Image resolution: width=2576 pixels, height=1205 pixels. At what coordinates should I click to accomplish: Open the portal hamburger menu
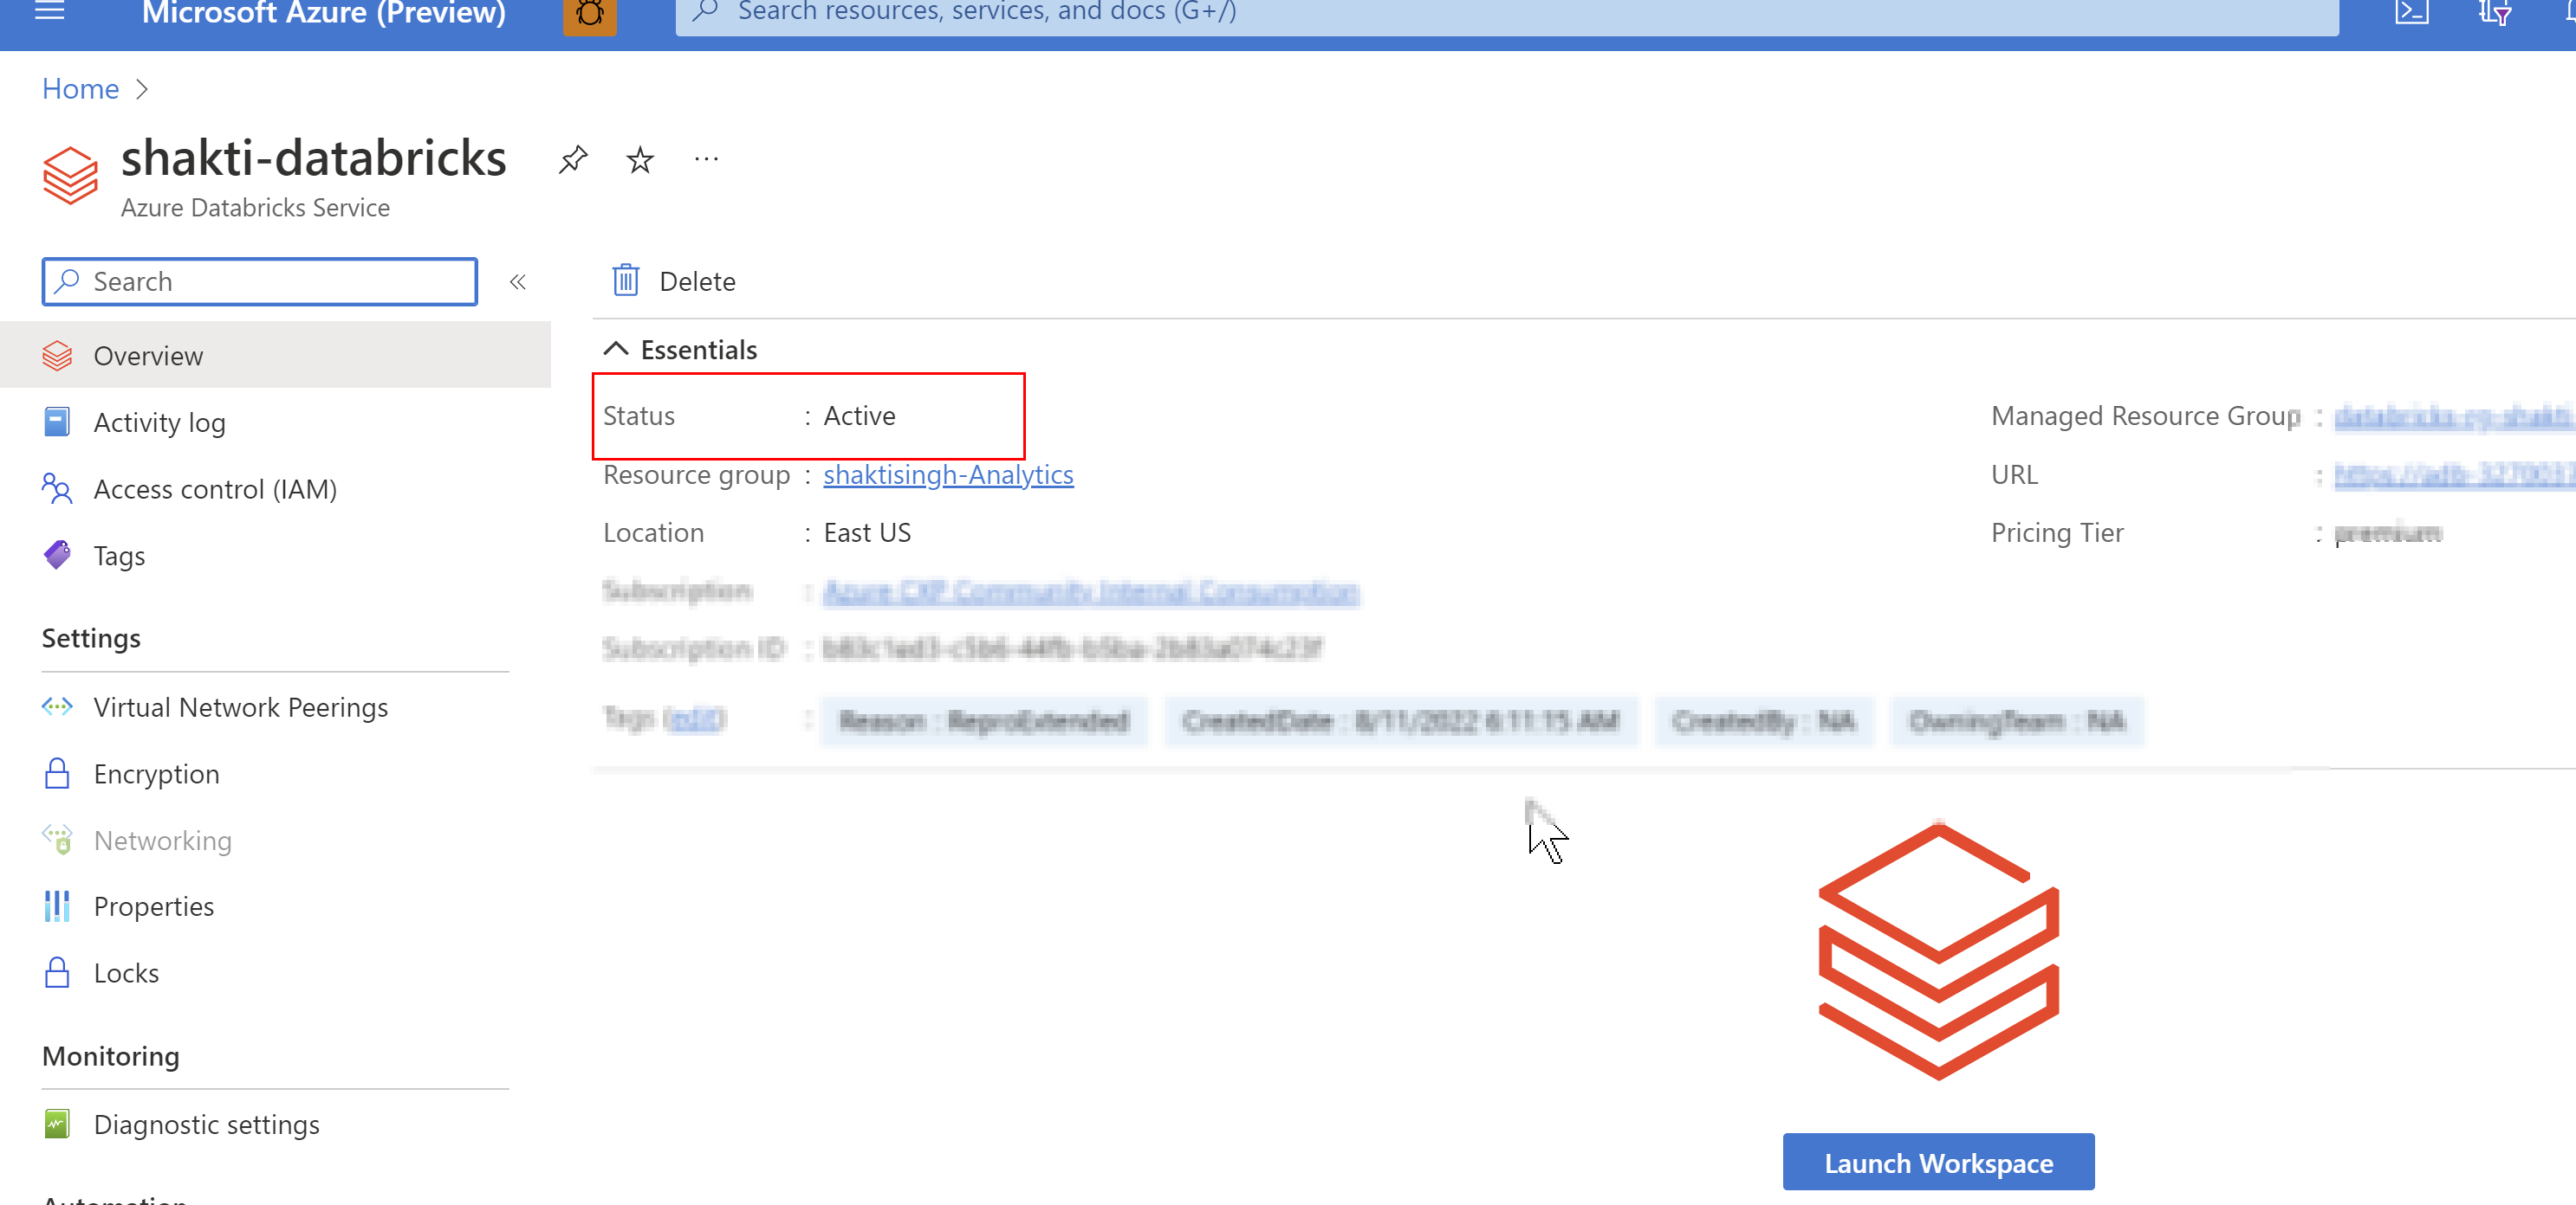(49, 11)
